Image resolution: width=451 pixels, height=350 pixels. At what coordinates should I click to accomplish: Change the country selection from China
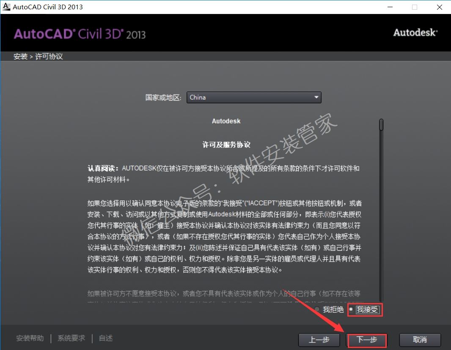254,97
